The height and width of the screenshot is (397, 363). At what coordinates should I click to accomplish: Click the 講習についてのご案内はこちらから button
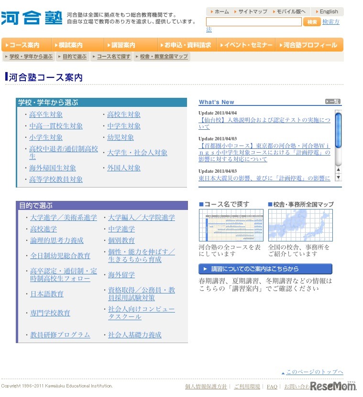pos(265,269)
